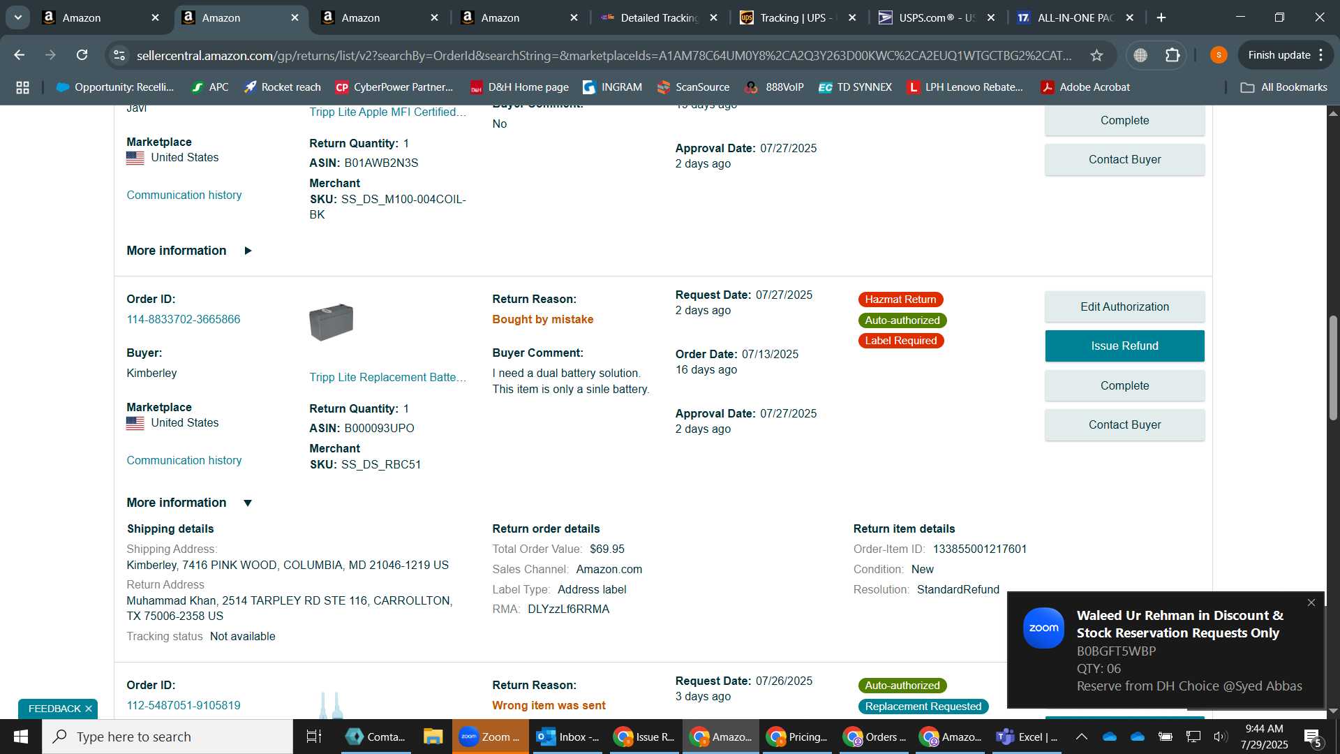Open order ID 114-8833702-3665866 link
The width and height of the screenshot is (1340, 754).
[183, 320]
